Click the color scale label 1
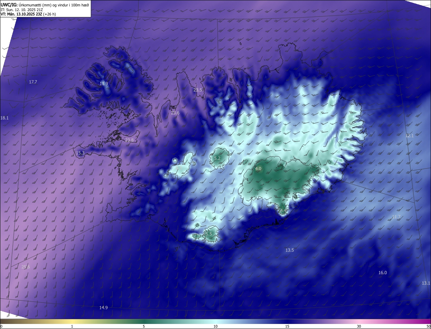 point(72,326)
